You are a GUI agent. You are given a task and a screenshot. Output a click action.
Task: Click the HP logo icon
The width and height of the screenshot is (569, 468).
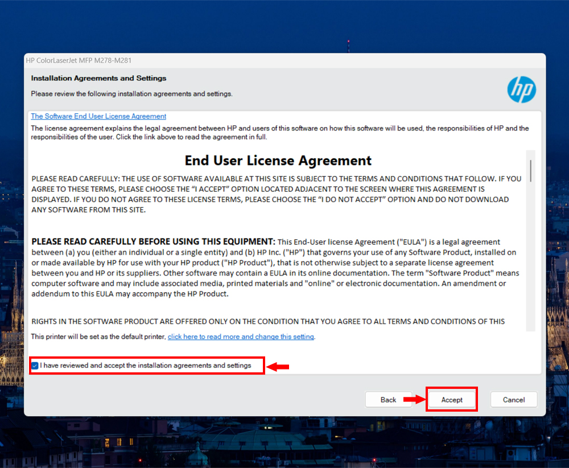tap(521, 89)
